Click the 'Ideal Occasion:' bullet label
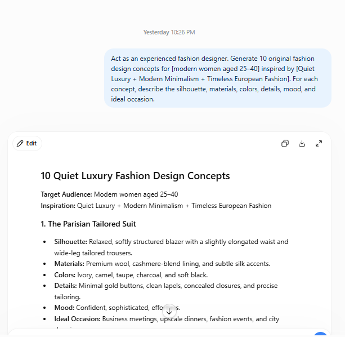 tap(78, 319)
